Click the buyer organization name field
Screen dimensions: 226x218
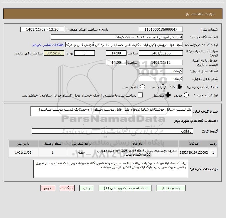pos(117,37)
